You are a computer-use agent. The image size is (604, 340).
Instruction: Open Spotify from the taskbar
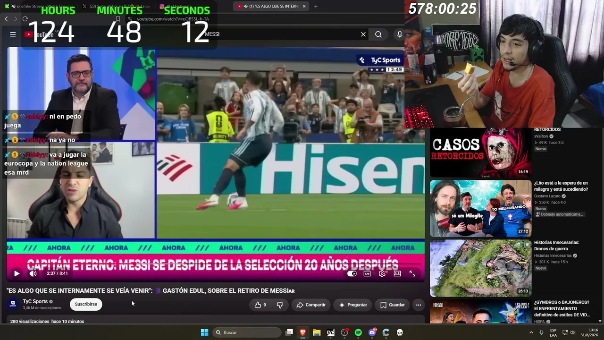pyautogui.click(x=358, y=332)
